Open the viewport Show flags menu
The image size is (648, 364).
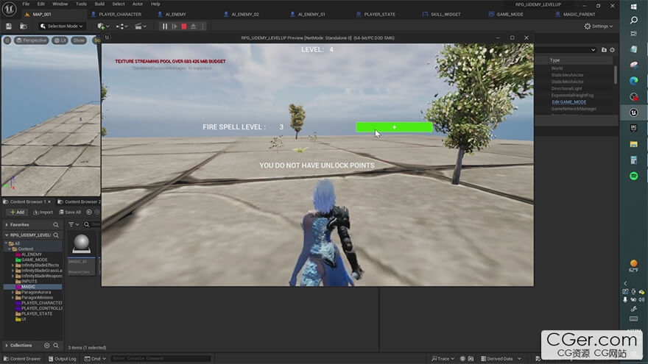79,40
